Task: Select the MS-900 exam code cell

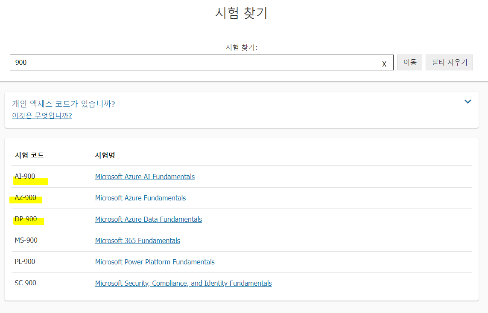Action: click(x=26, y=240)
